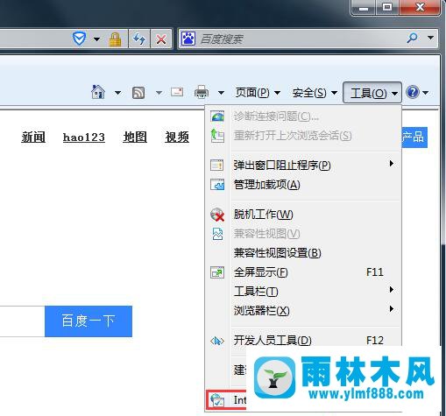Screen dimensions: 446x416
Task: Maximize the browser window
Action: click(387, 7)
